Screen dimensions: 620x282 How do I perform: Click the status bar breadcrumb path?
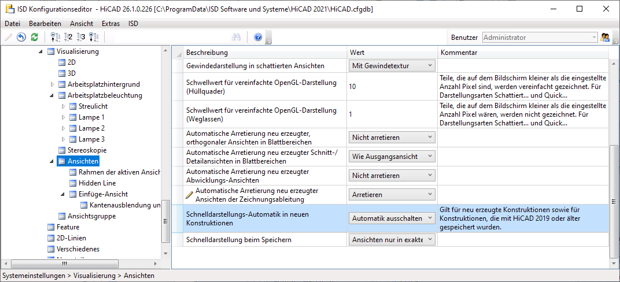point(78,275)
